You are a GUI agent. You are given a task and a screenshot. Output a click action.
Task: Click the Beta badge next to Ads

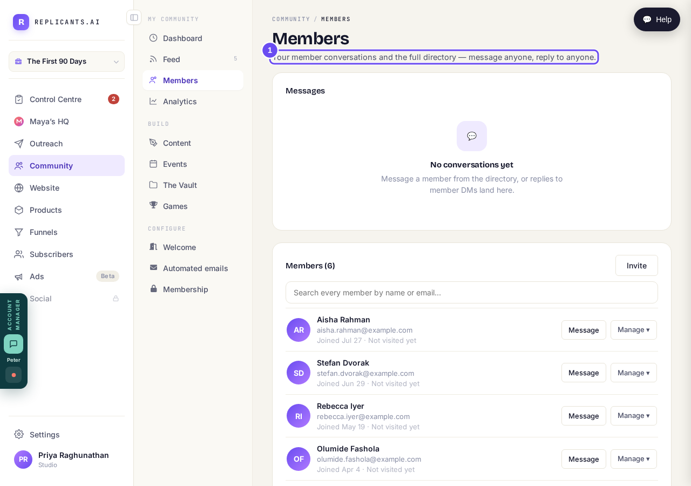point(107,276)
